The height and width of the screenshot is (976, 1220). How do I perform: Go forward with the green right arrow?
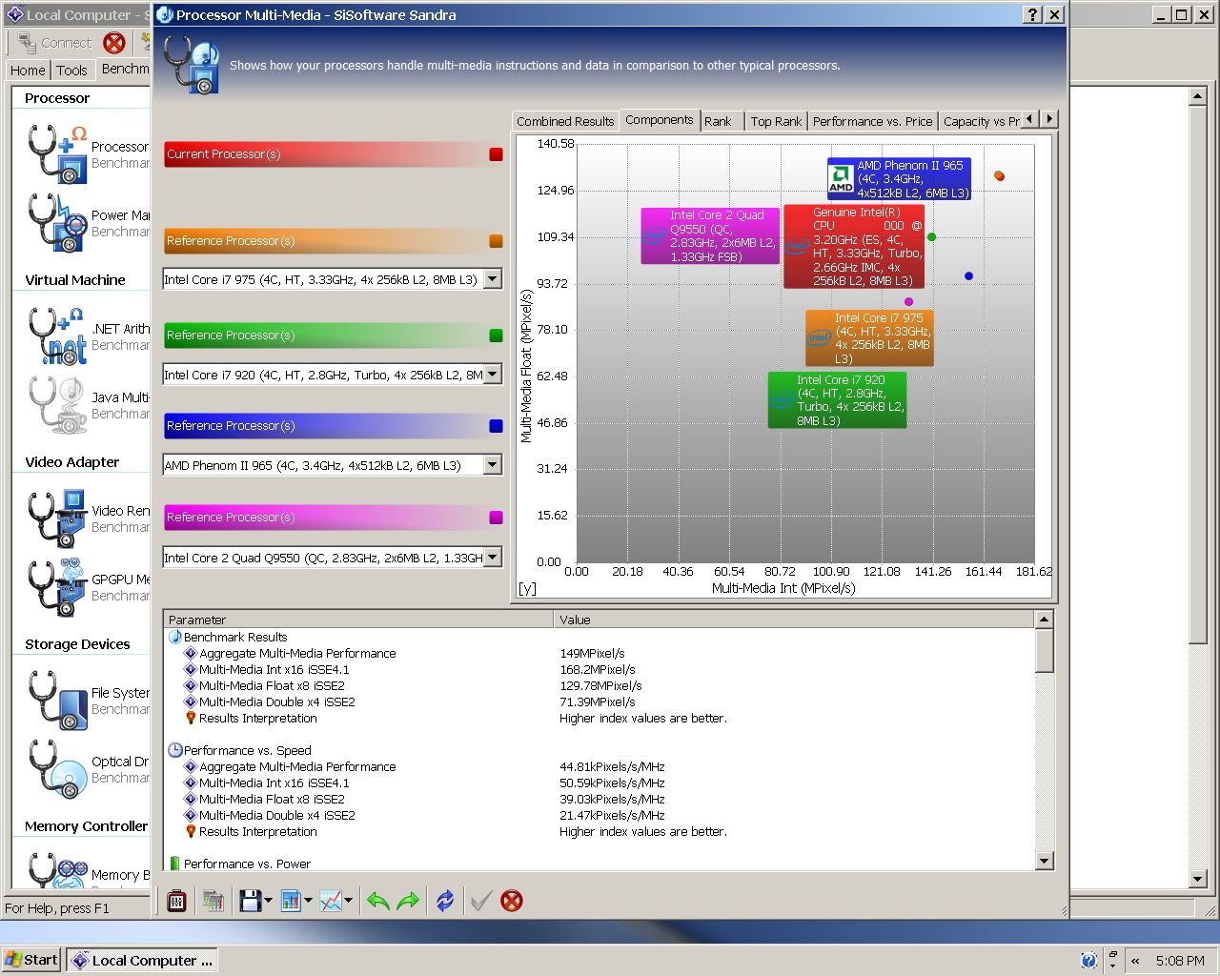point(408,901)
